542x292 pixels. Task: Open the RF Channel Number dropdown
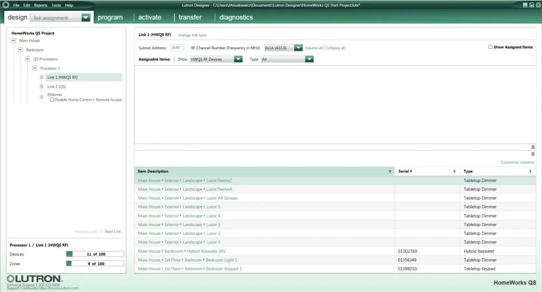(x=298, y=48)
